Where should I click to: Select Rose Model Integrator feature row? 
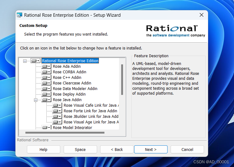click(72, 128)
